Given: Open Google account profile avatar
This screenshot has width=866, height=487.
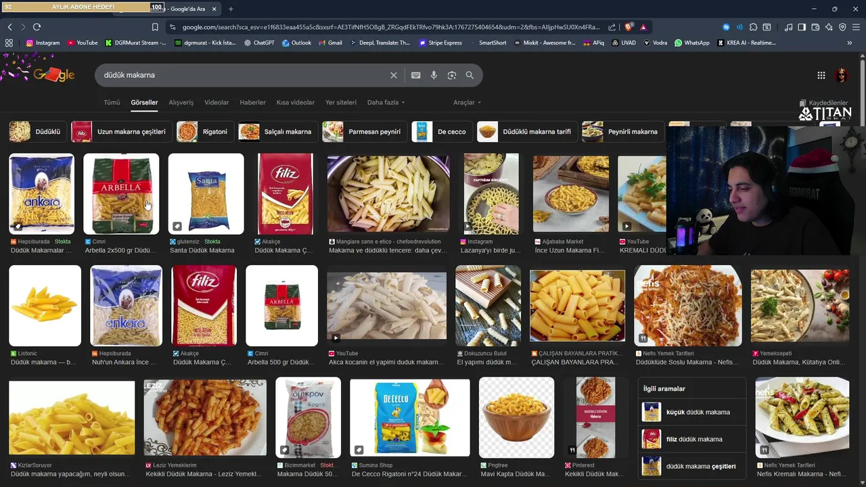Looking at the screenshot, I should (x=842, y=75).
